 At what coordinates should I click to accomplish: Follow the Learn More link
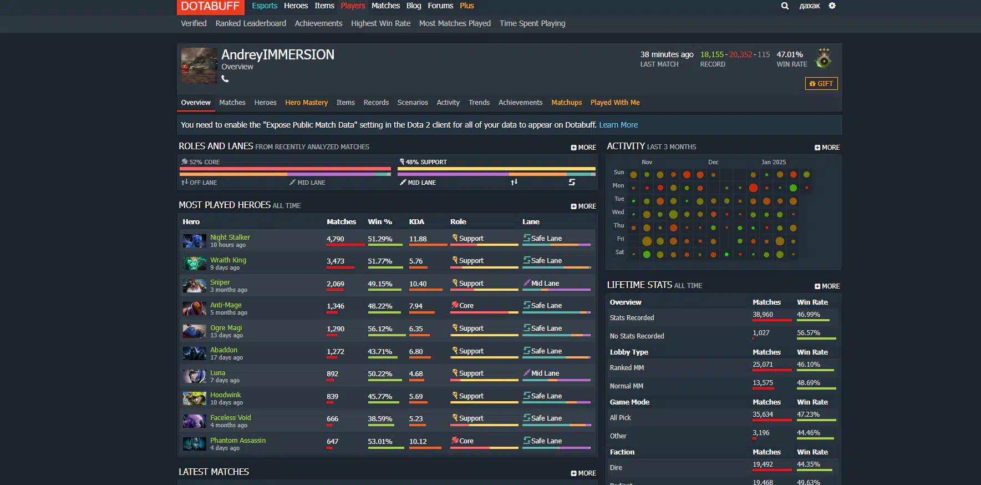pos(618,125)
